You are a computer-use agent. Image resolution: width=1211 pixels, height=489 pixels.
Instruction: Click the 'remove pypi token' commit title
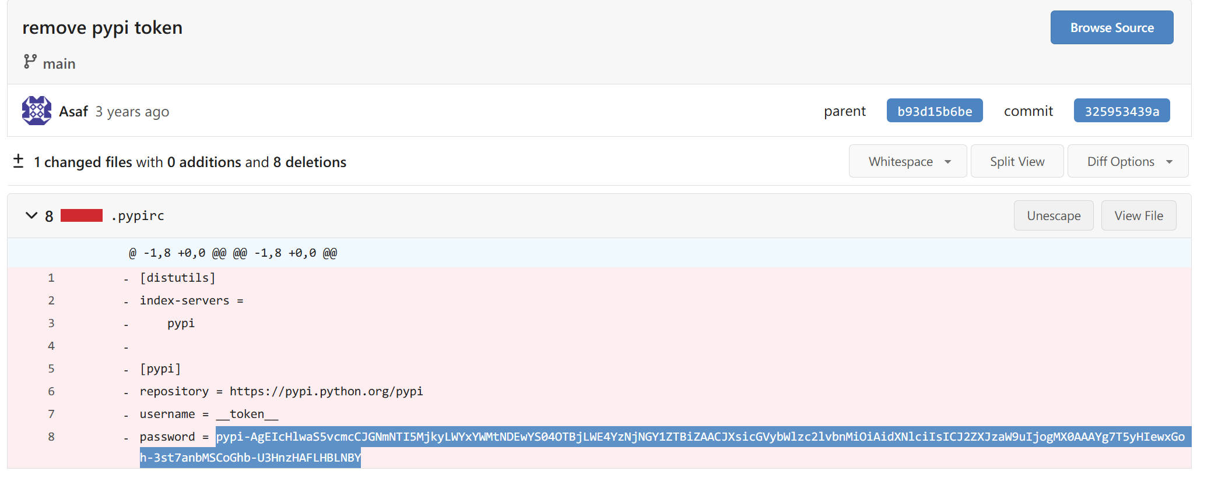[103, 27]
